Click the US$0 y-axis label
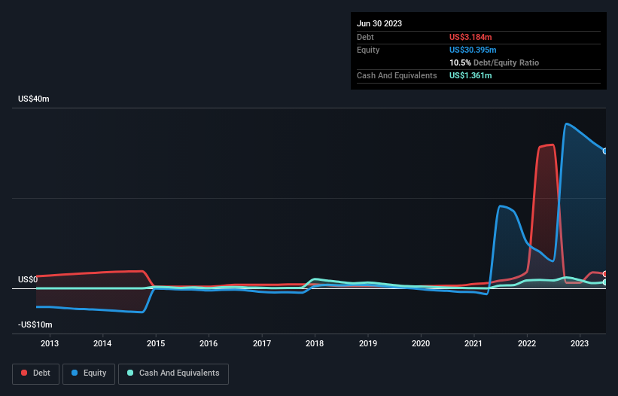The image size is (618, 396). click(x=28, y=279)
